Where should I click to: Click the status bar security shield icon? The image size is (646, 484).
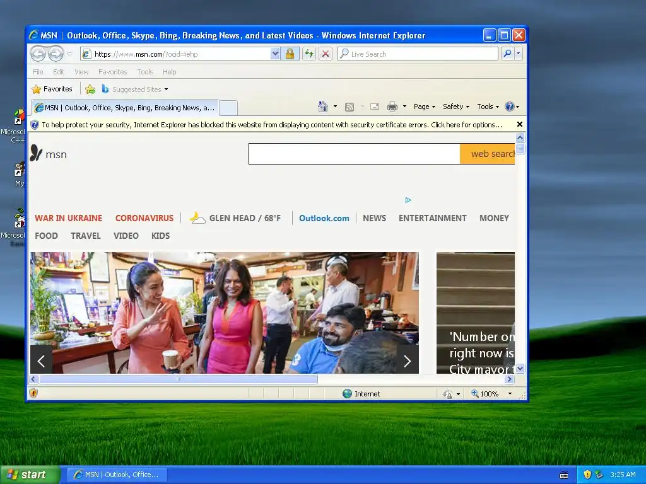pyautogui.click(x=34, y=393)
